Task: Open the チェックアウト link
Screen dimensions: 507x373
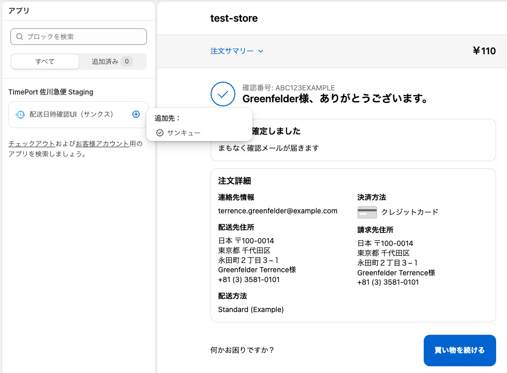Action: pyautogui.click(x=32, y=144)
